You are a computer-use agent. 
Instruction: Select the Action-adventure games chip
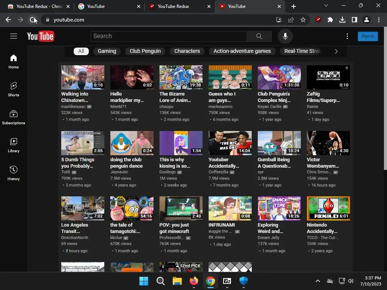pyautogui.click(x=242, y=51)
